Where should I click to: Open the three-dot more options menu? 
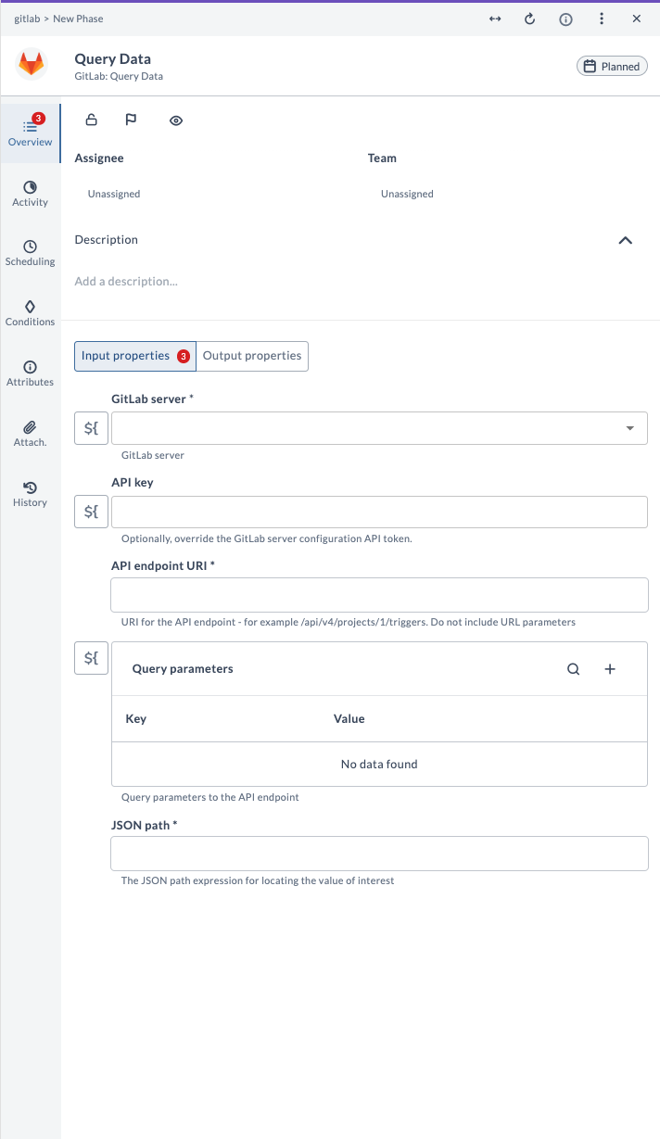pos(602,19)
